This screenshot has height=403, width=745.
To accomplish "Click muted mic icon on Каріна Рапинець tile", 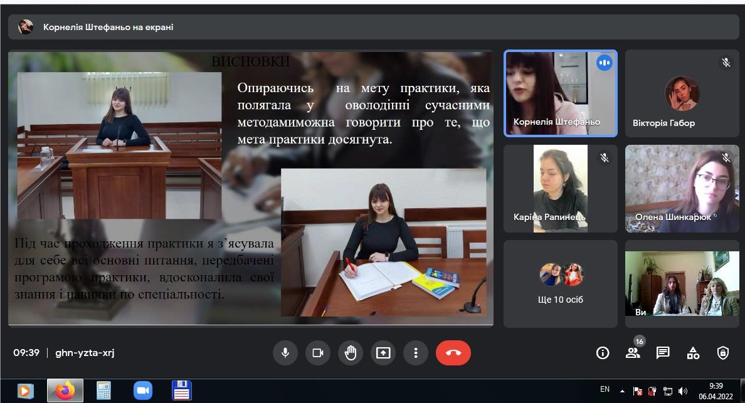I will pos(605,157).
